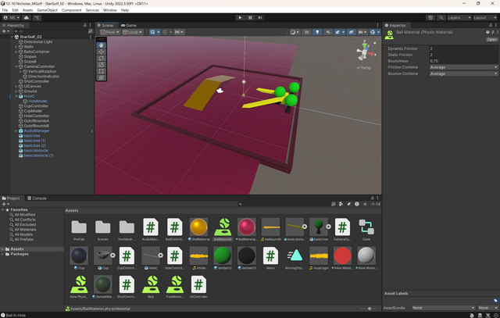Image resolution: width=500 pixels, height=318 pixels.
Task: Open Friction Combine dropdown
Action: (463, 67)
